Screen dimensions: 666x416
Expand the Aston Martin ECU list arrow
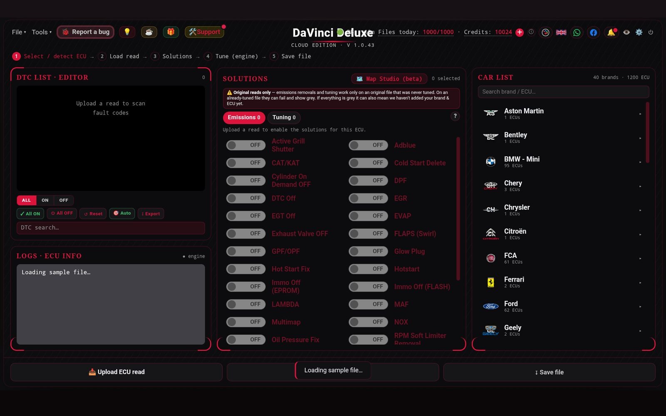pos(640,114)
